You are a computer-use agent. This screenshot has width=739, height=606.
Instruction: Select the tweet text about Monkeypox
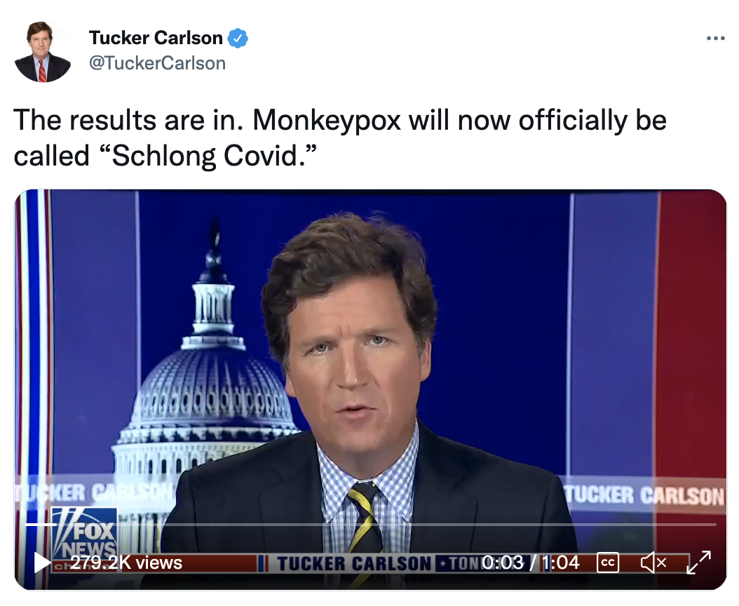340,137
